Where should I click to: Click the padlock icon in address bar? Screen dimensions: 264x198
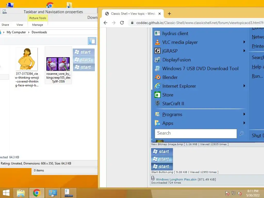click(132, 23)
